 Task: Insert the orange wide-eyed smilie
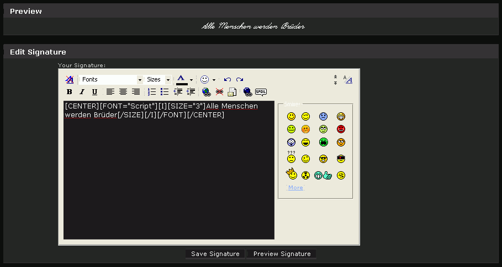click(341, 142)
